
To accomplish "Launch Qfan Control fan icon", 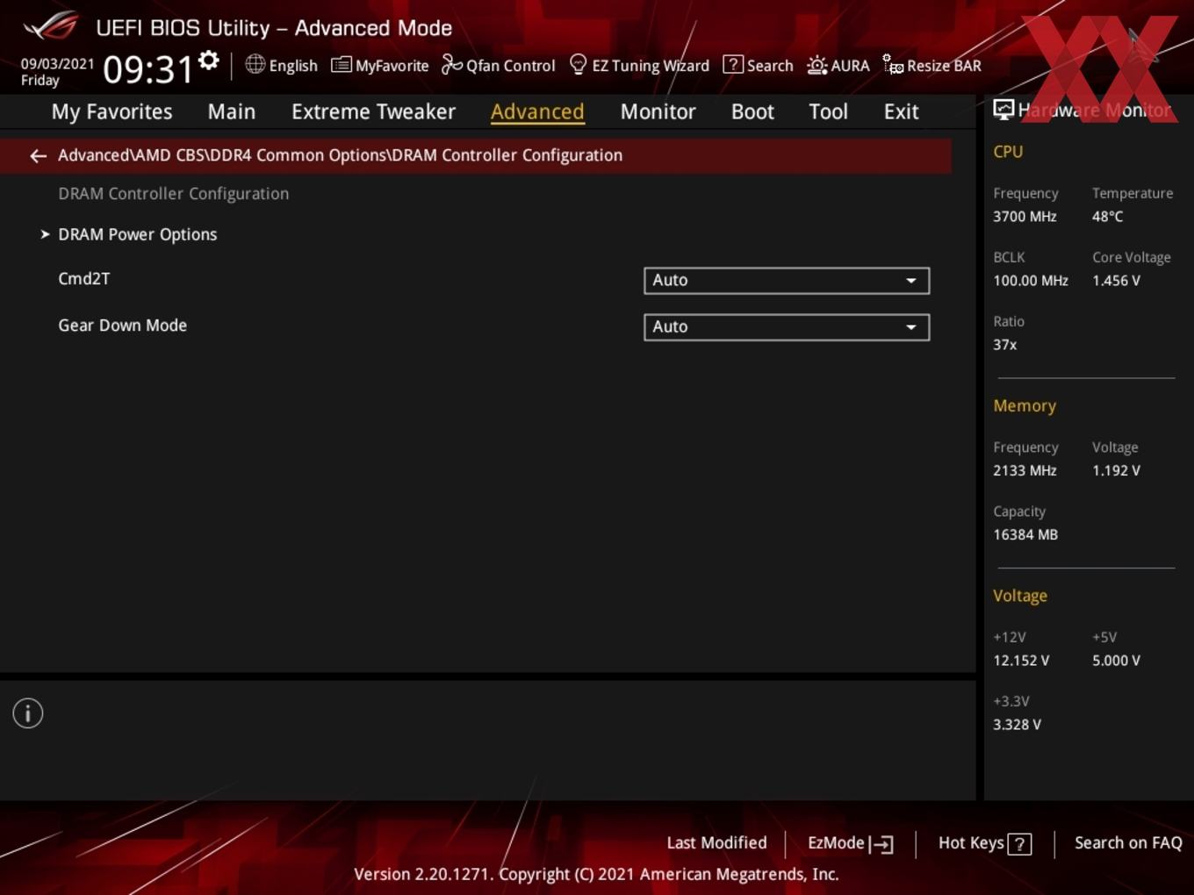I will [451, 64].
